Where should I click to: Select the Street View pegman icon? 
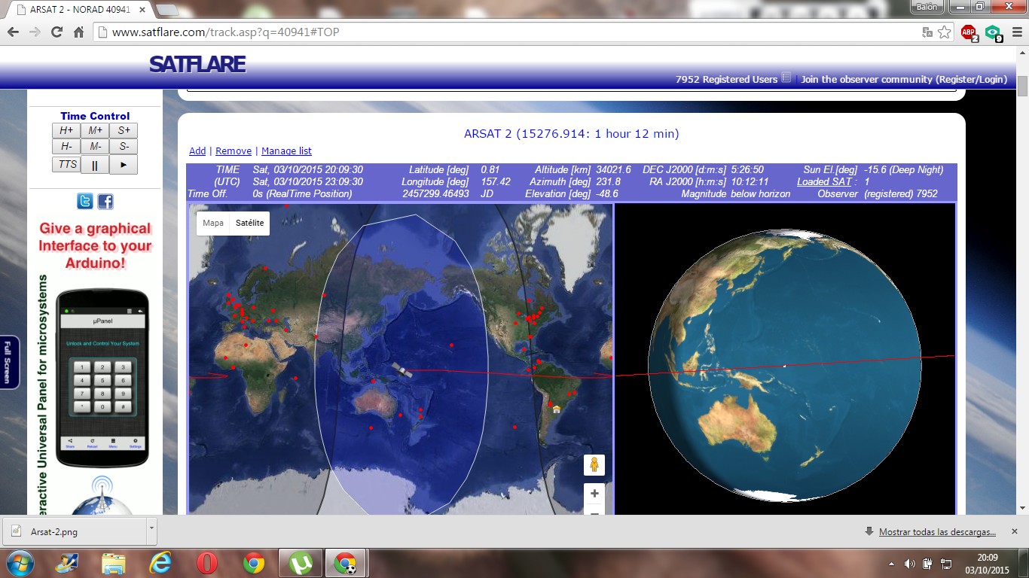(594, 465)
